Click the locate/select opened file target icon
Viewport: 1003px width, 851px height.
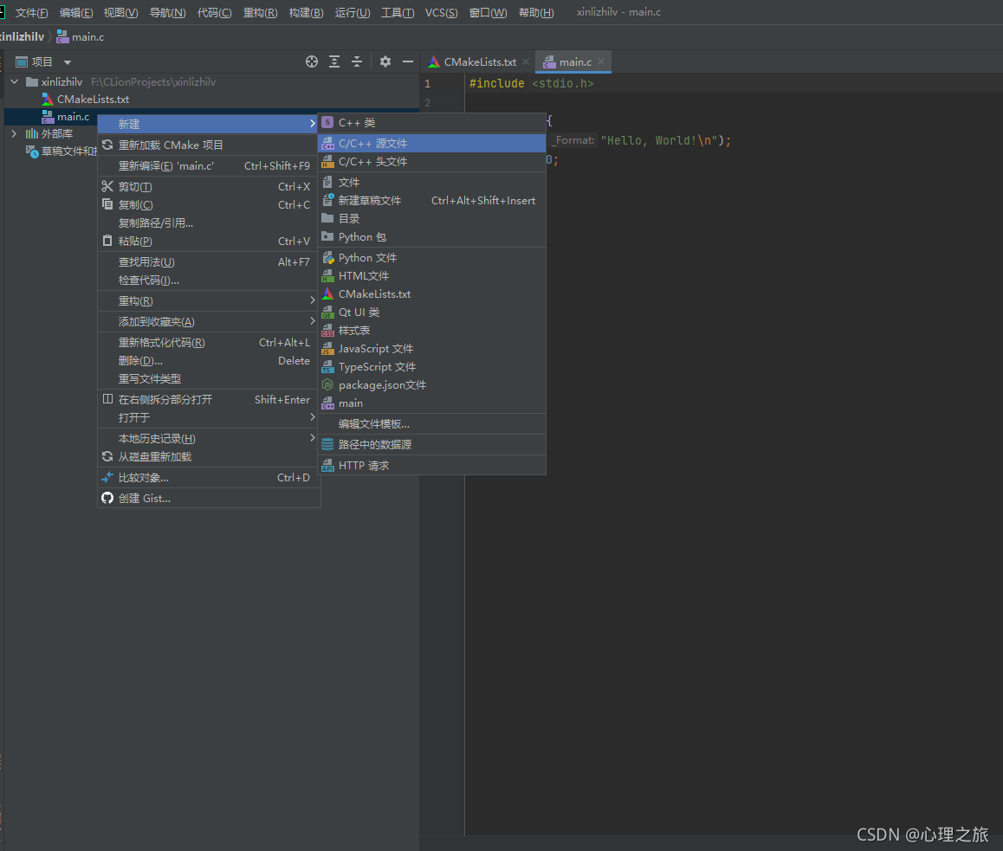coord(312,61)
